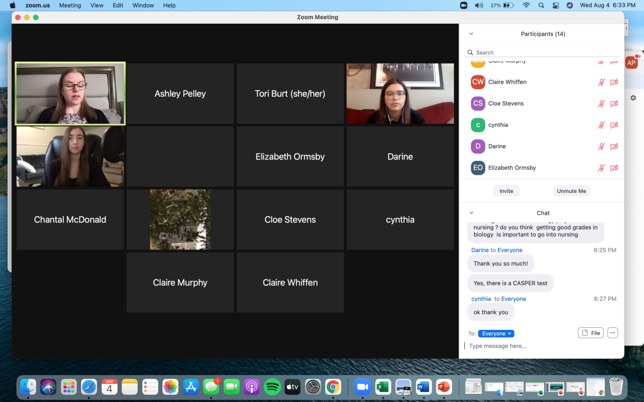
Task: Open the Meeting menu in the menu bar
Action: (x=70, y=5)
